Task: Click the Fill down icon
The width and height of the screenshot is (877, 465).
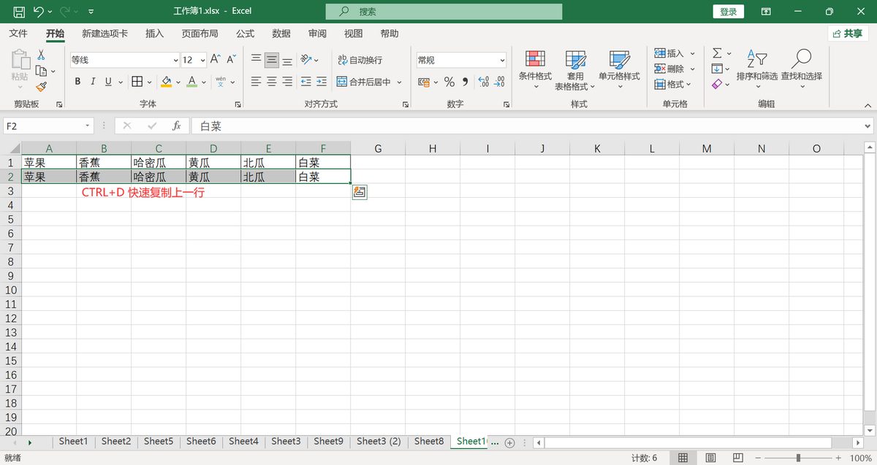Action: point(717,69)
